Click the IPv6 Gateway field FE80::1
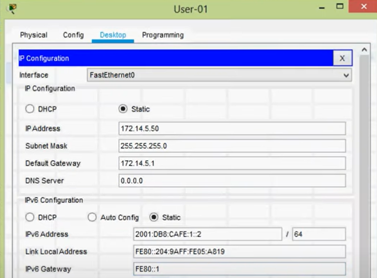This screenshot has width=377, height=278. (x=239, y=269)
